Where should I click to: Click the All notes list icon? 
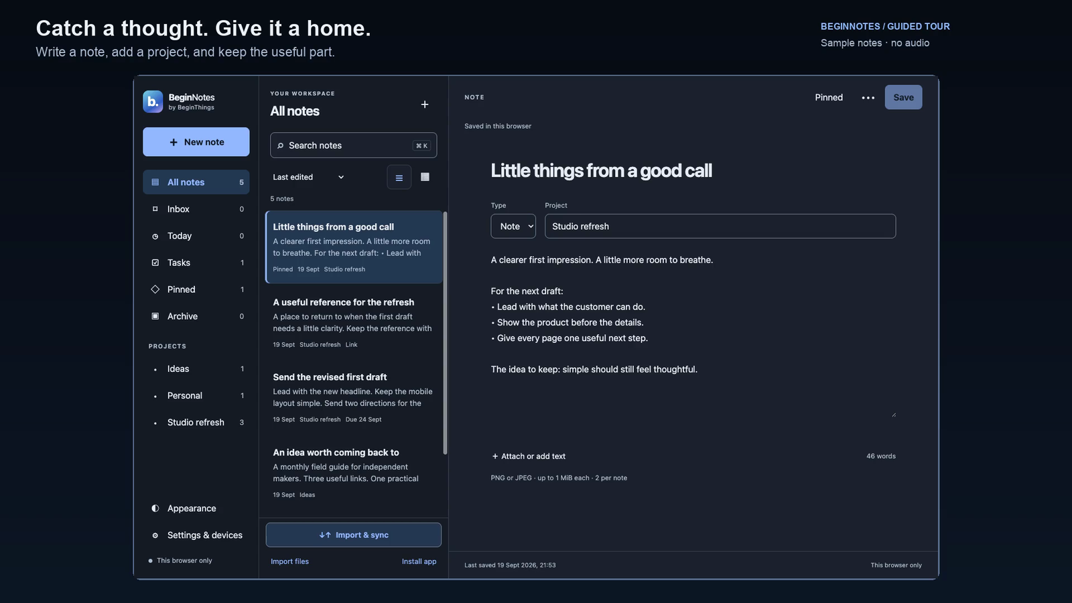[155, 182]
